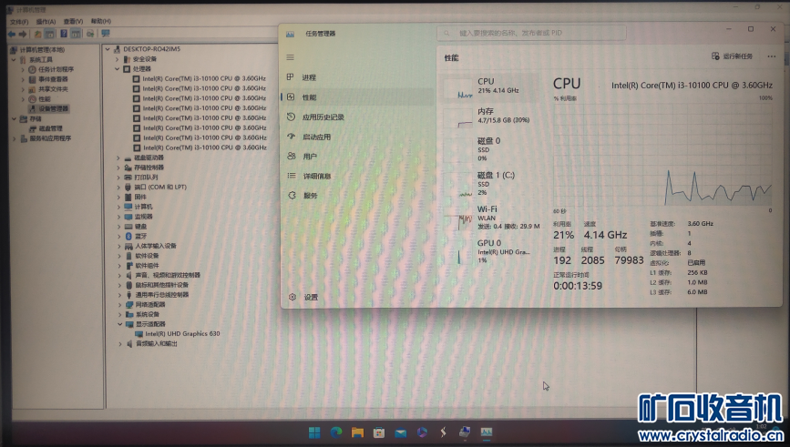The height and width of the screenshot is (447, 790).
Task: Select 性能 (Performance) tab in Task Manager sidebar
Action: pos(356,97)
